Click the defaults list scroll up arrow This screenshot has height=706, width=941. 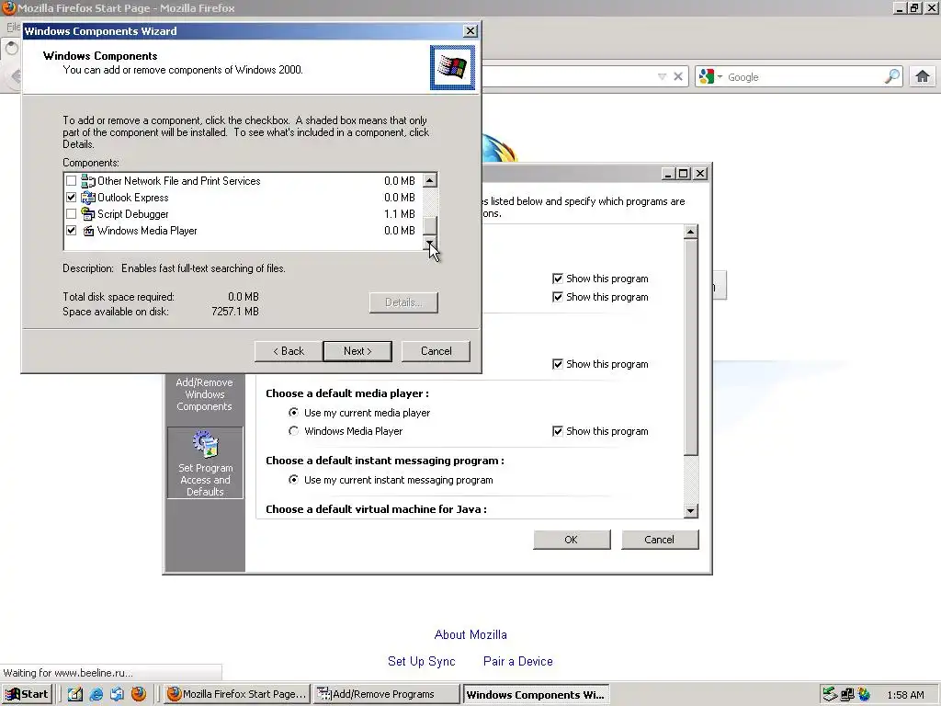[691, 232]
